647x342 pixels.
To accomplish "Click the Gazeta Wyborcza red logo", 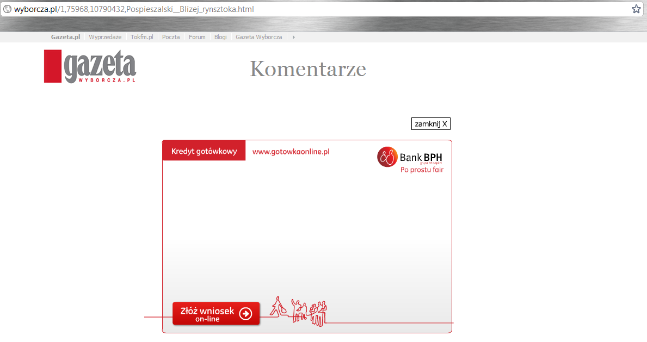I will (90, 66).
